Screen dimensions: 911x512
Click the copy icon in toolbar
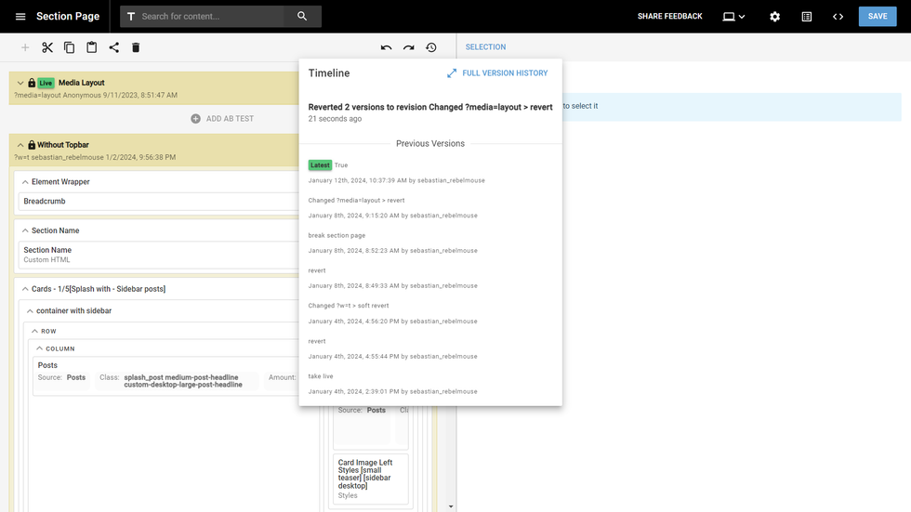pyautogui.click(x=70, y=47)
